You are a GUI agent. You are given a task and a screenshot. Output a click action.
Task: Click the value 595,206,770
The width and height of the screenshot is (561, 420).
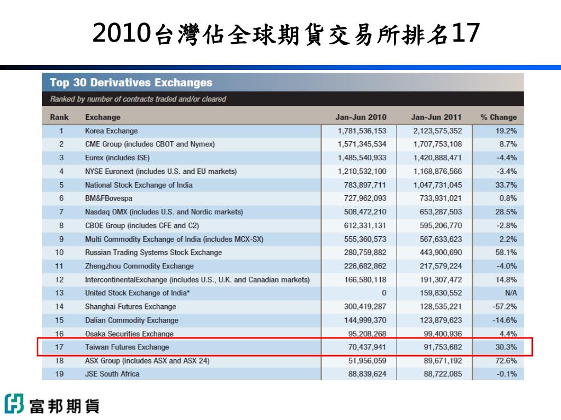click(x=440, y=225)
